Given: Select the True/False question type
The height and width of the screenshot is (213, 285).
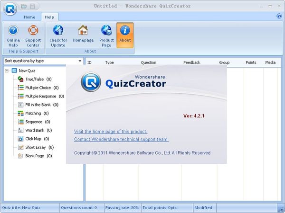Looking at the screenshot, I should coord(35,79).
